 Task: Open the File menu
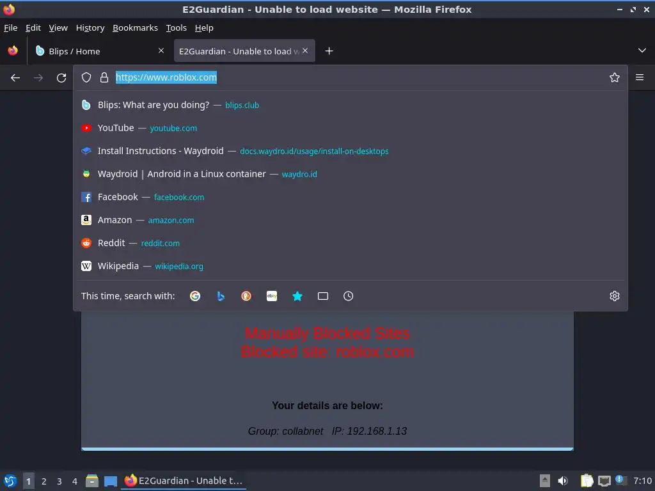pos(10,27)
